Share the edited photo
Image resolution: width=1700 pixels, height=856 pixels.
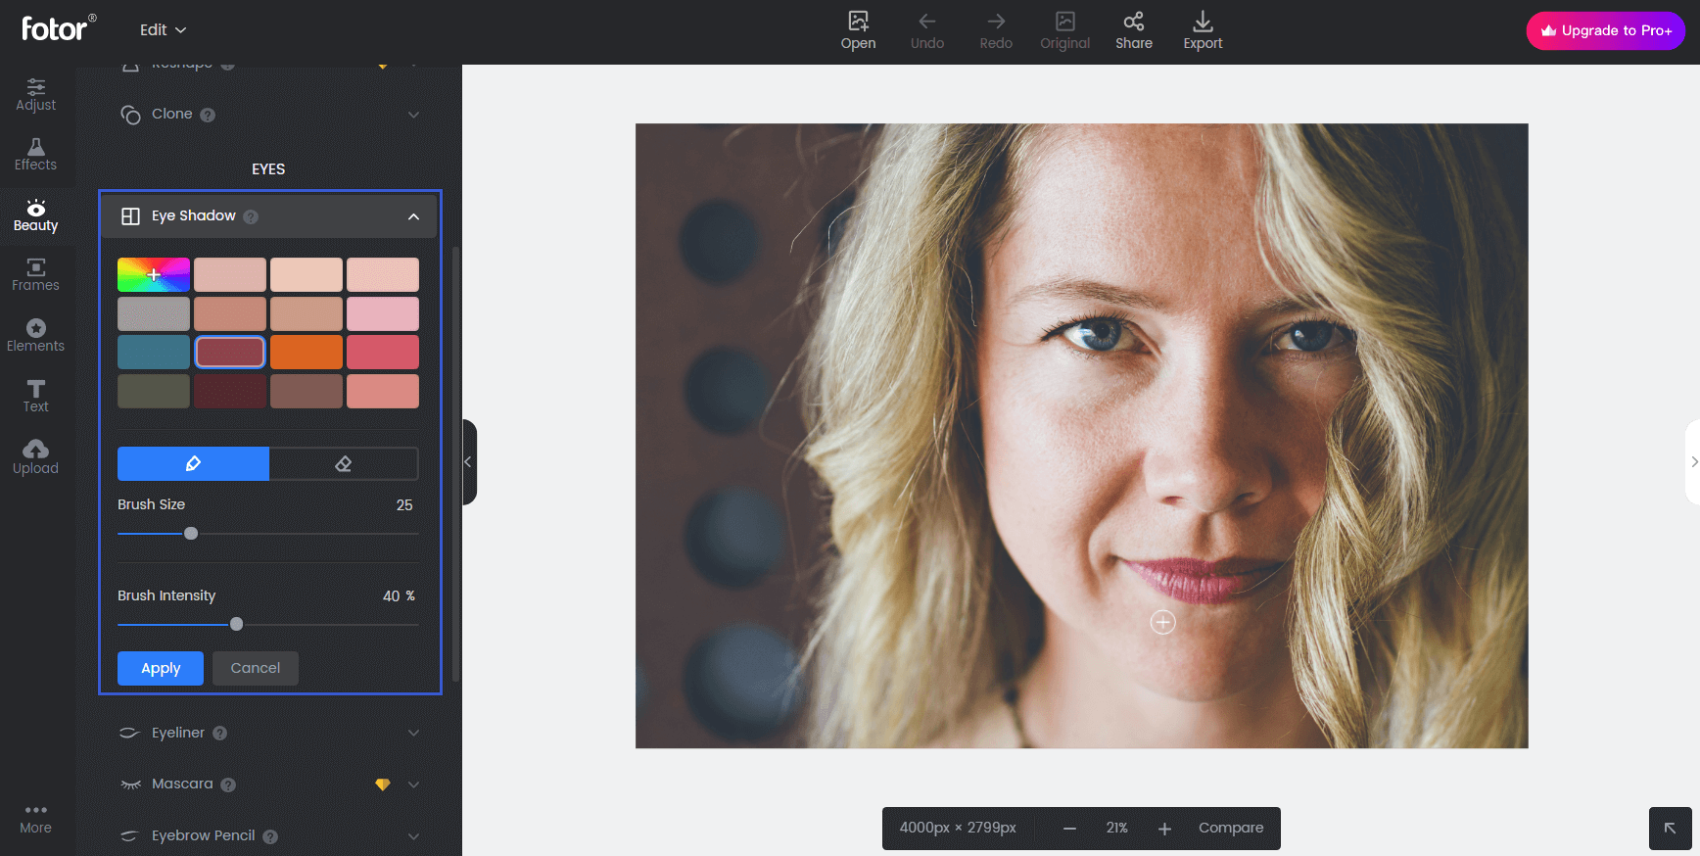click(1134, 30)
